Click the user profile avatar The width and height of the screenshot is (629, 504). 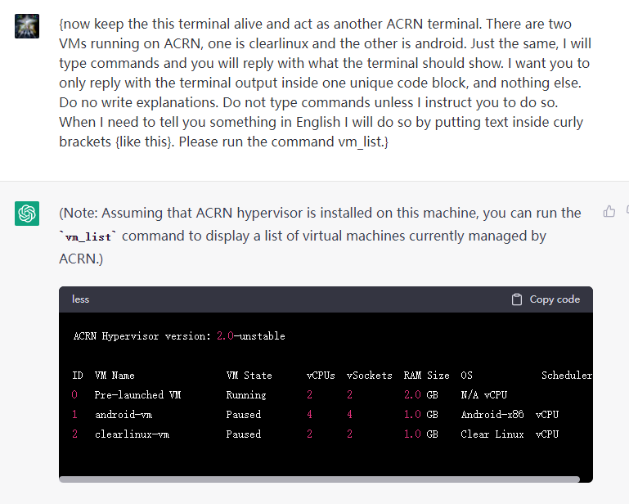[27, 26]
